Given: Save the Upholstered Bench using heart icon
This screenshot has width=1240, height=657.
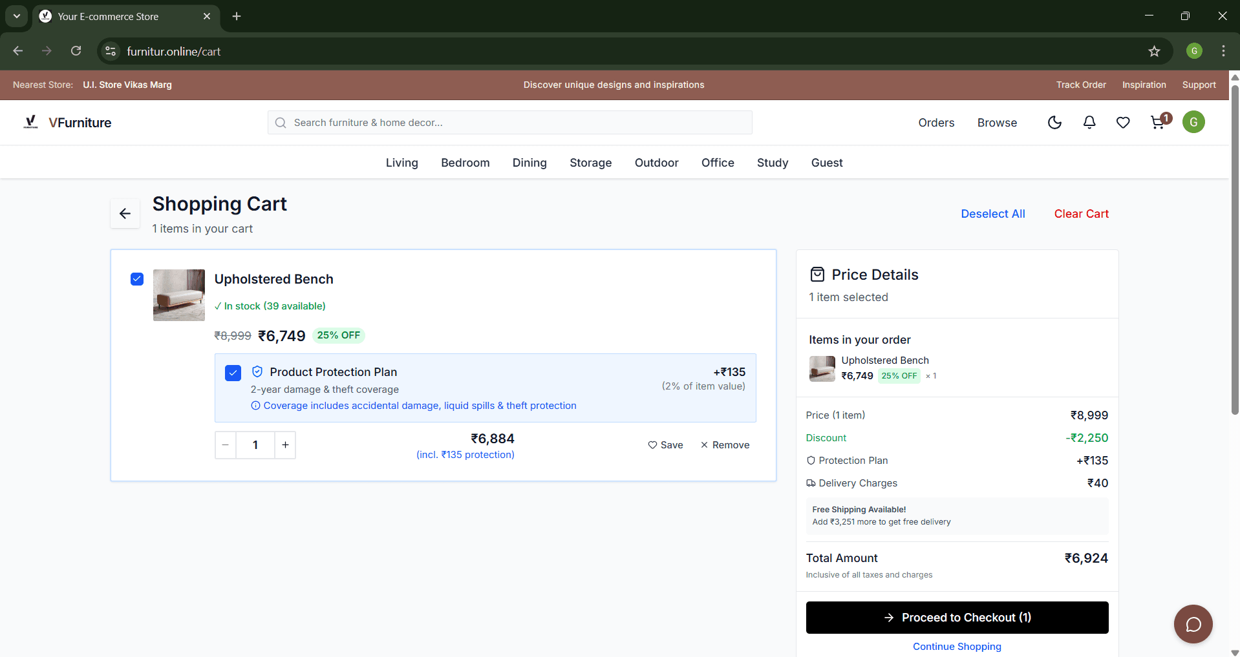Looking at the screenshot, I should click(665, 444).
